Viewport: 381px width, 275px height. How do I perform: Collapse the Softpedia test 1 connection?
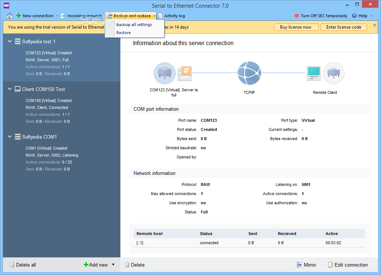click(x=10, y=41)
